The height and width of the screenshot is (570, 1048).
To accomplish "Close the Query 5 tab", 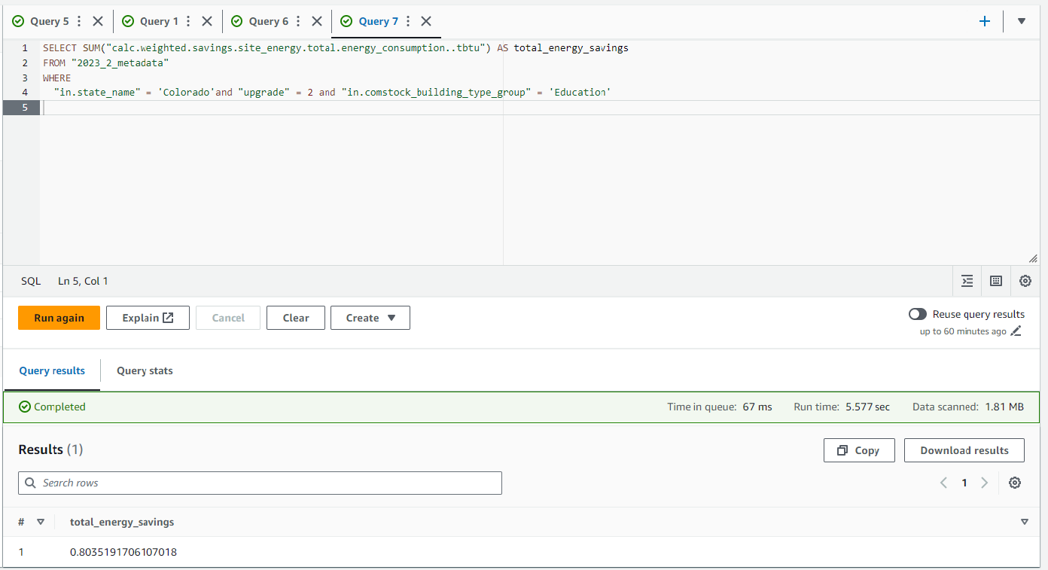I will coord(97,21).
